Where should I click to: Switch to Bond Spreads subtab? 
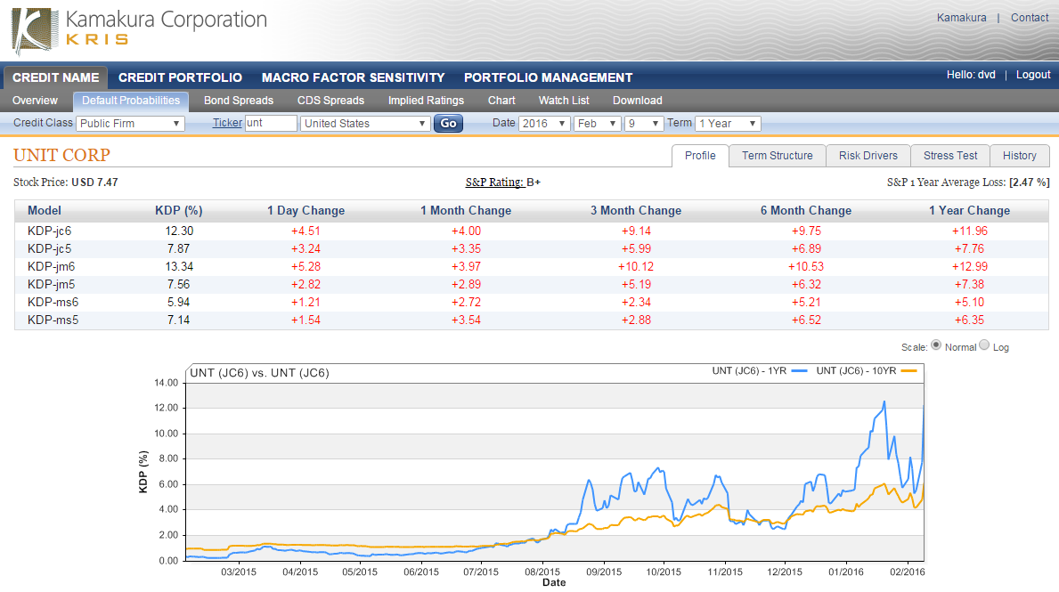[x=239, y=101]
